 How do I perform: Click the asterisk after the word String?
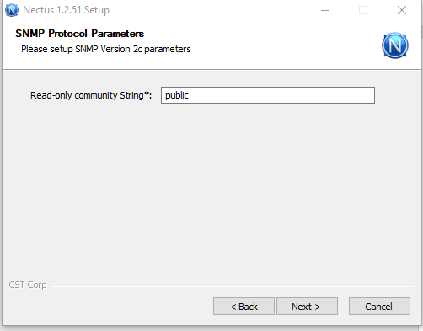coord(146,93)
